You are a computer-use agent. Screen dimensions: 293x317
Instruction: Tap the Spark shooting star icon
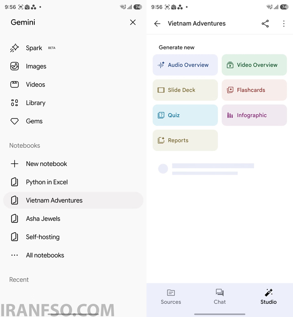(x=14, y=48)
